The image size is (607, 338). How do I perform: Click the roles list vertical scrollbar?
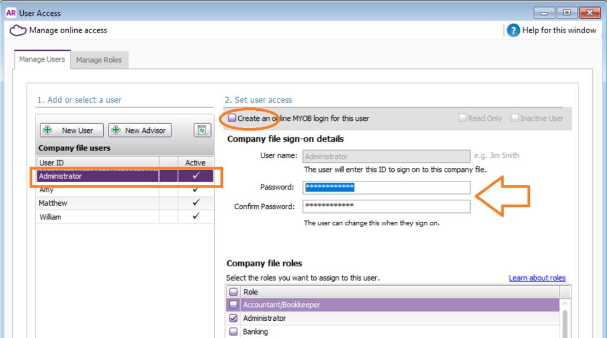(x=566, y=320)
